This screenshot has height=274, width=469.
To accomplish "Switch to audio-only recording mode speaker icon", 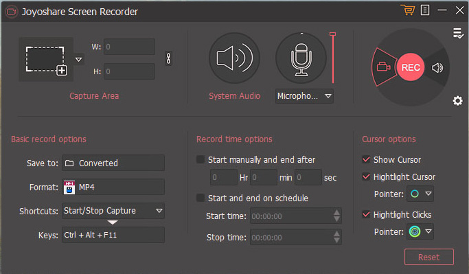I will 437,68.
